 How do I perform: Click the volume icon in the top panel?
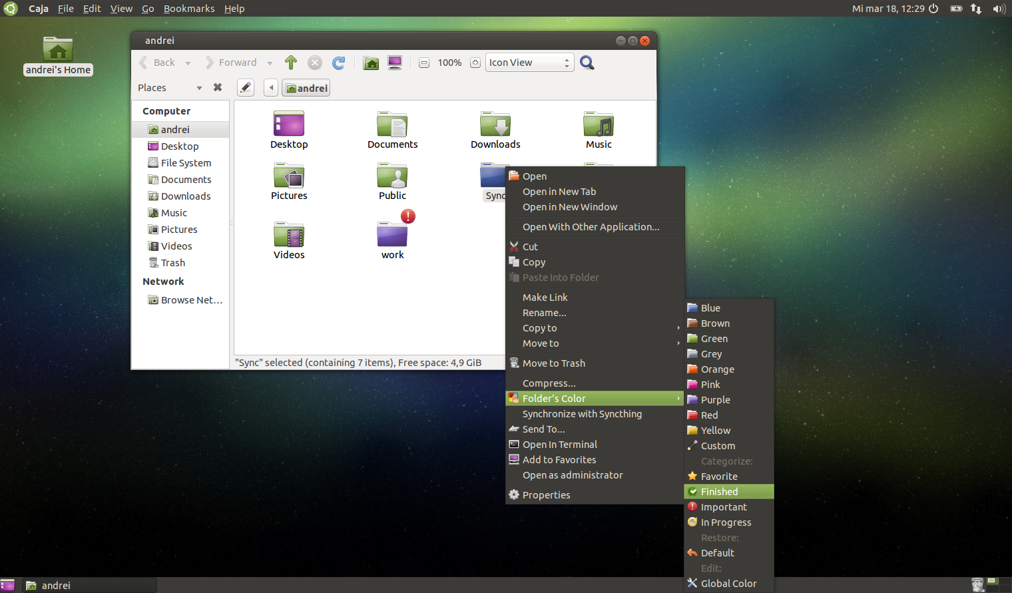[999, 9]
